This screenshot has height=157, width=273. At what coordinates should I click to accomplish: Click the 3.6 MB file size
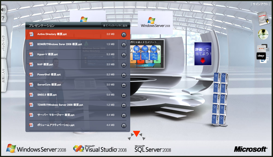(111, 34)
